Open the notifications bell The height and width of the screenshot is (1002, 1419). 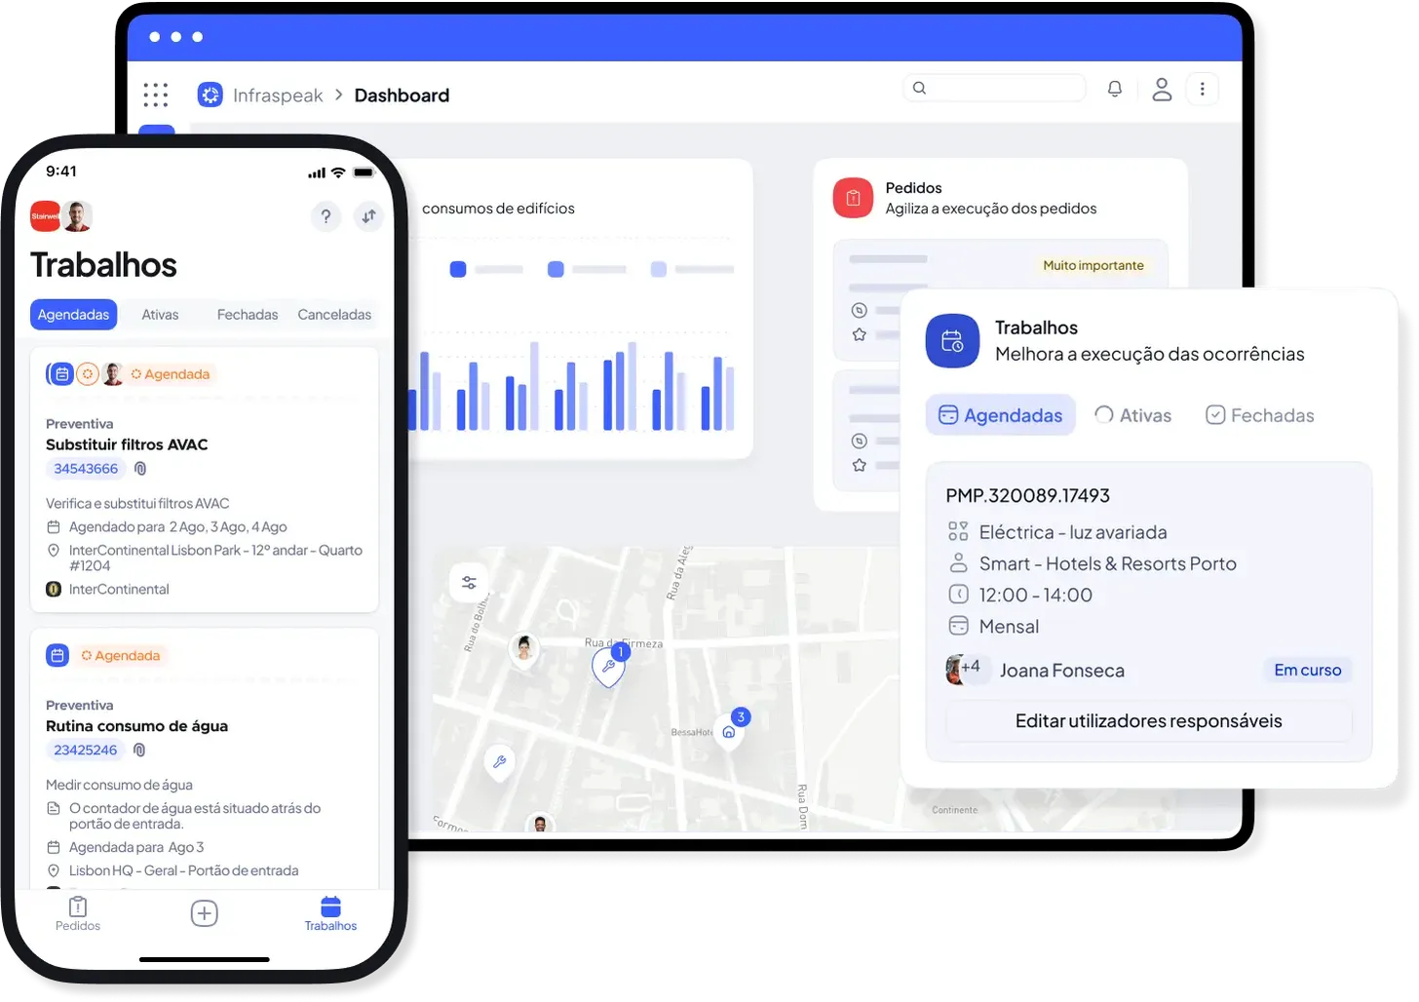coord(1115,88)
